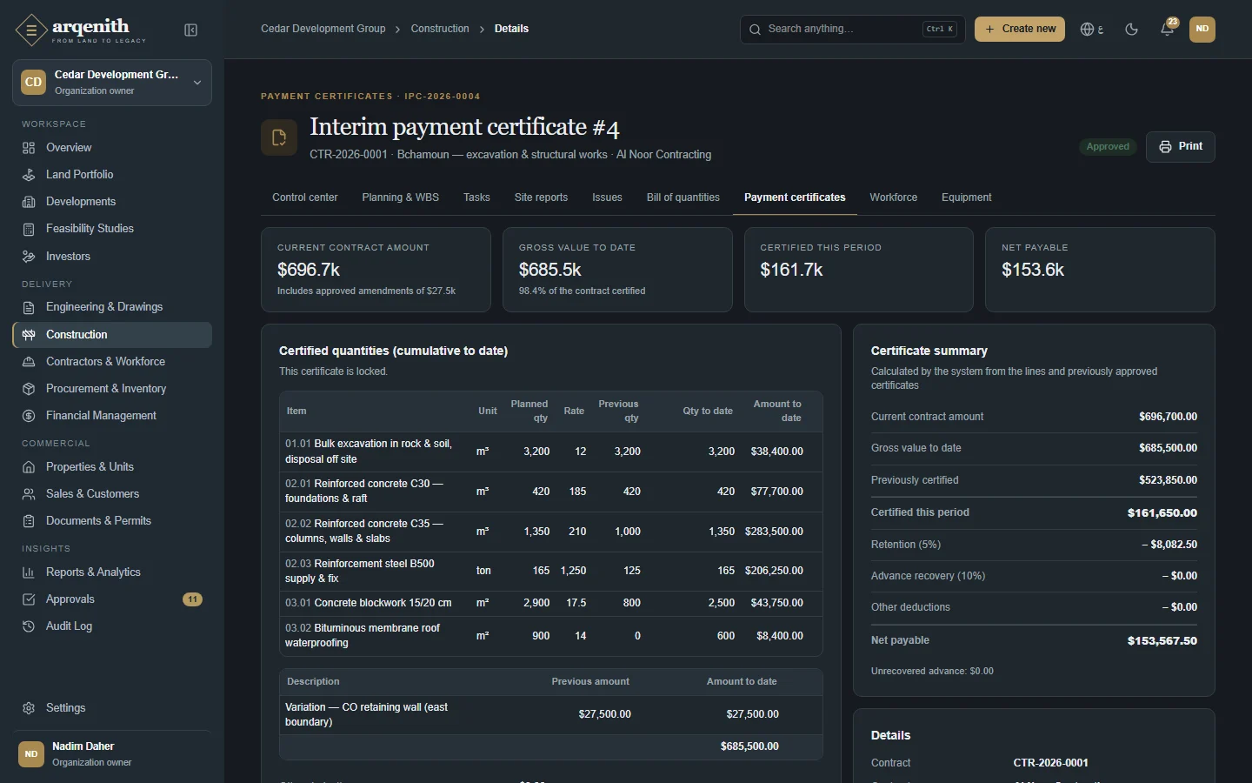
Task: Open Procurement & Inventory sidebar icon
Action: pos(29,389)
